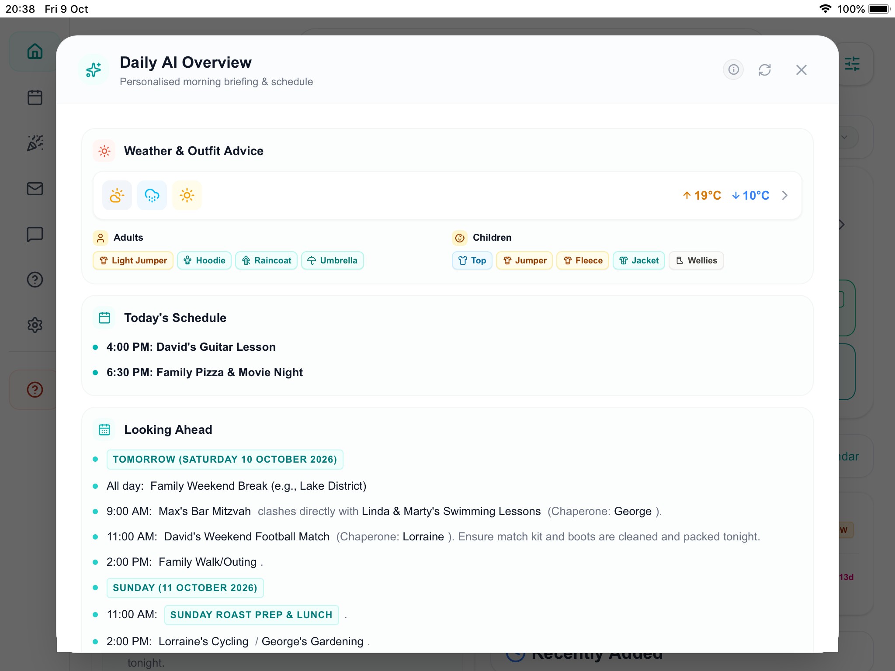Open Sunday Roast Prep & Lunch tag
The height and width of the screenshot is (671, 895).
(x=252, y=615)
